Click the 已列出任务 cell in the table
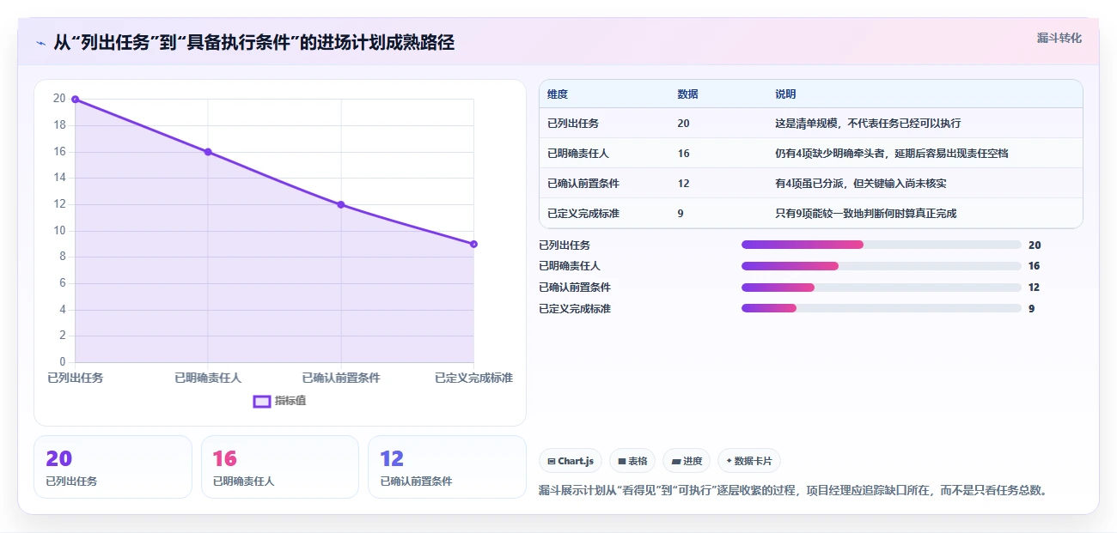Screen dimensions: 1117x533 [x=573, y=124]
